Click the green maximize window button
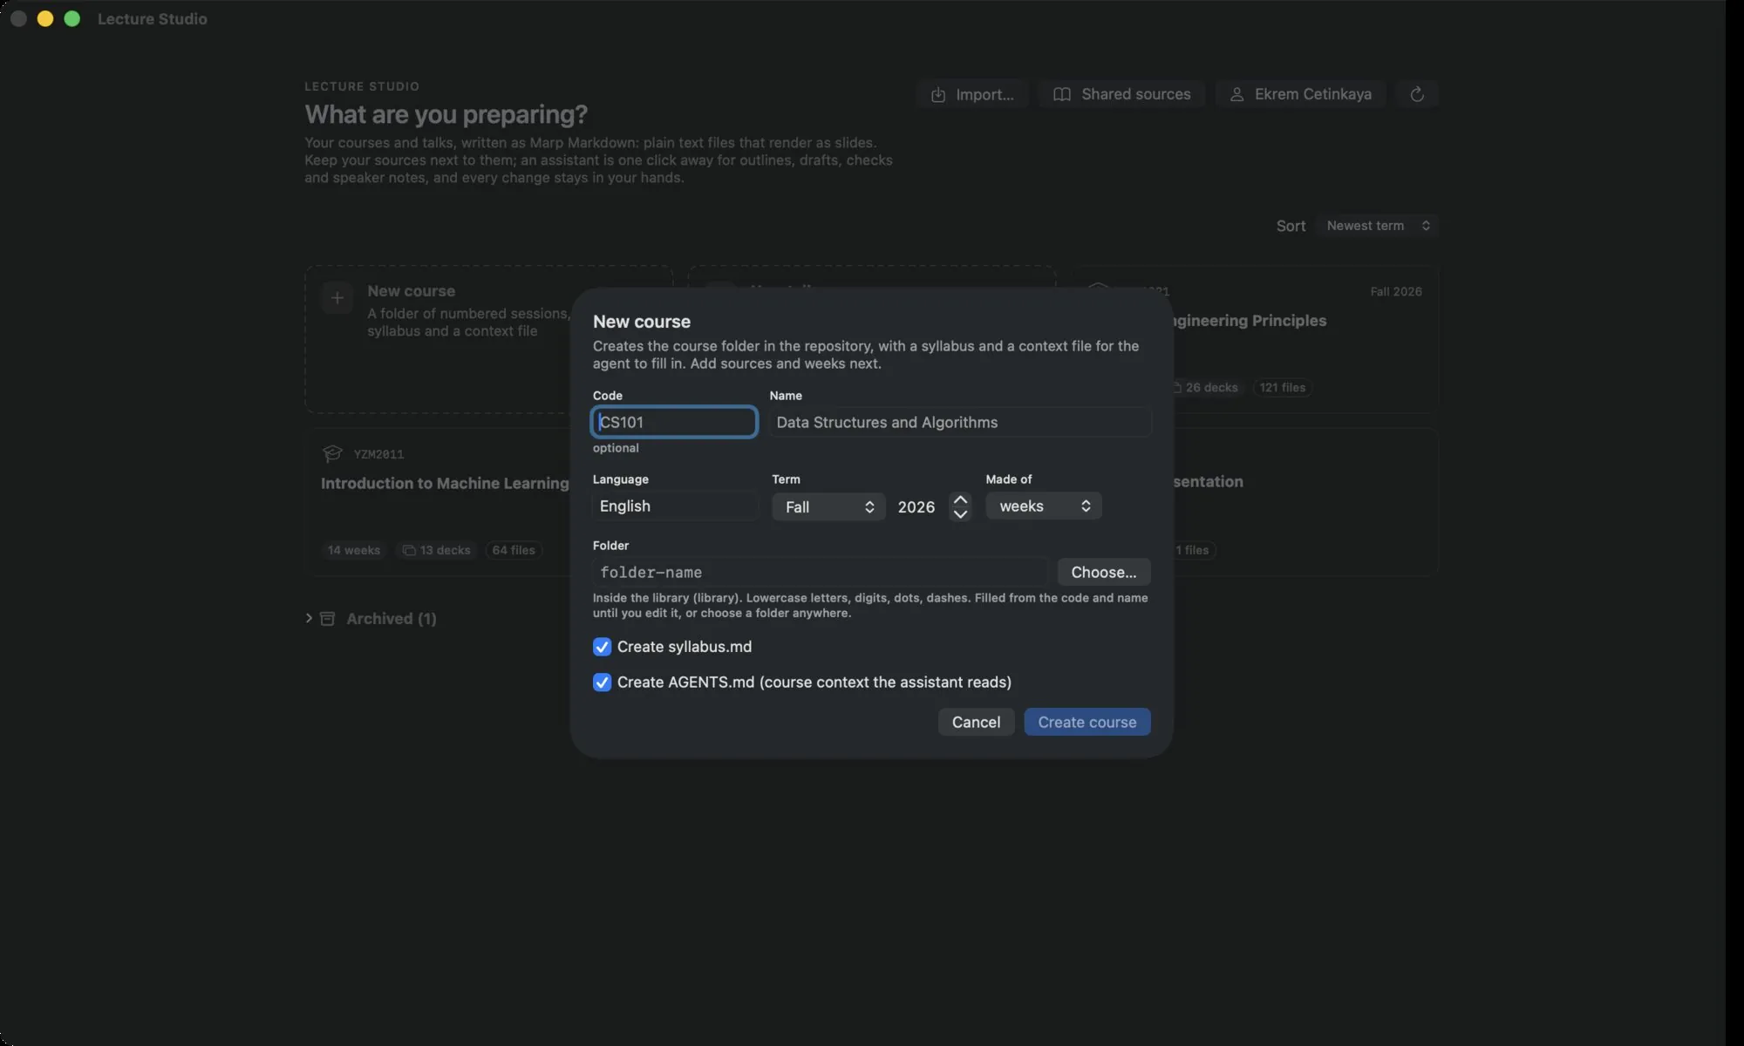The width and height of the screenshot is (1744, 1046). point(72,18)
